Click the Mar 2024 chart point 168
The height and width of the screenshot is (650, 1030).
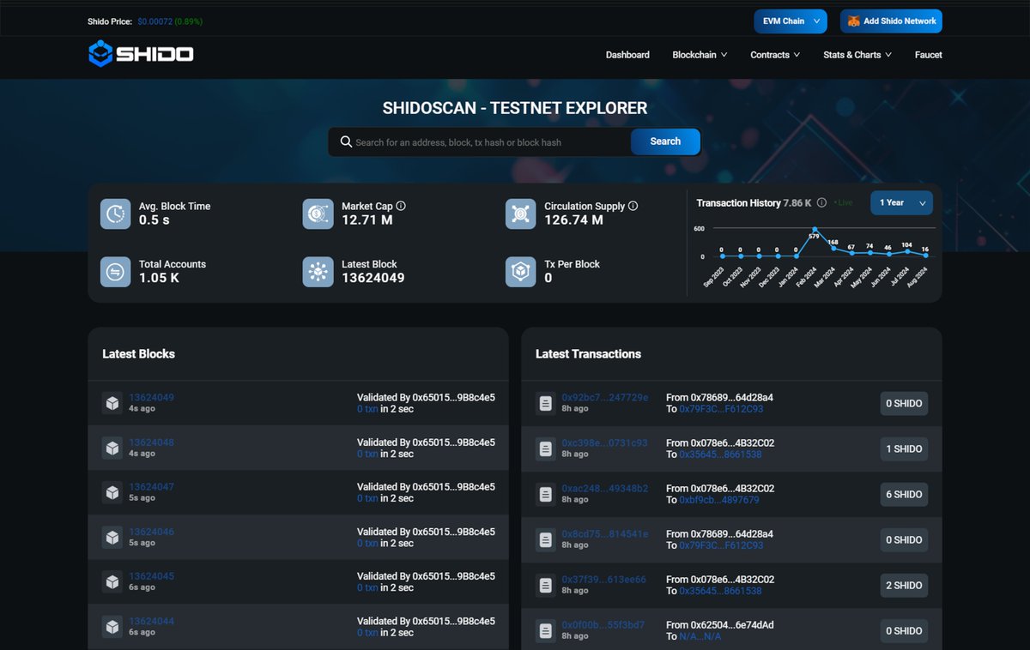833,249
